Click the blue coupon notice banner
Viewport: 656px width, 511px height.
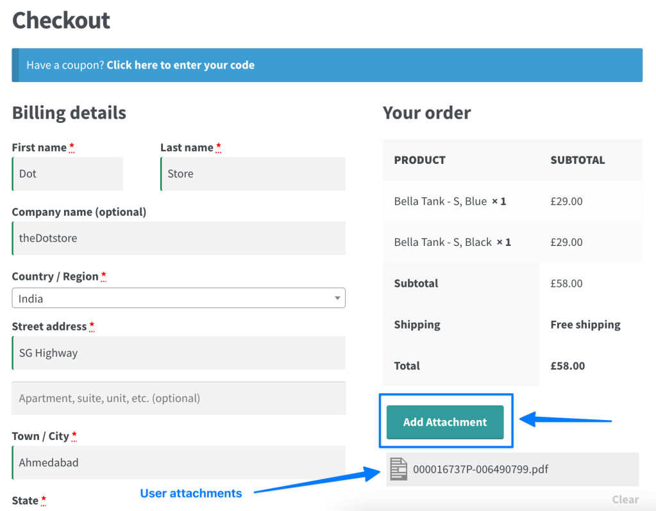449,65
